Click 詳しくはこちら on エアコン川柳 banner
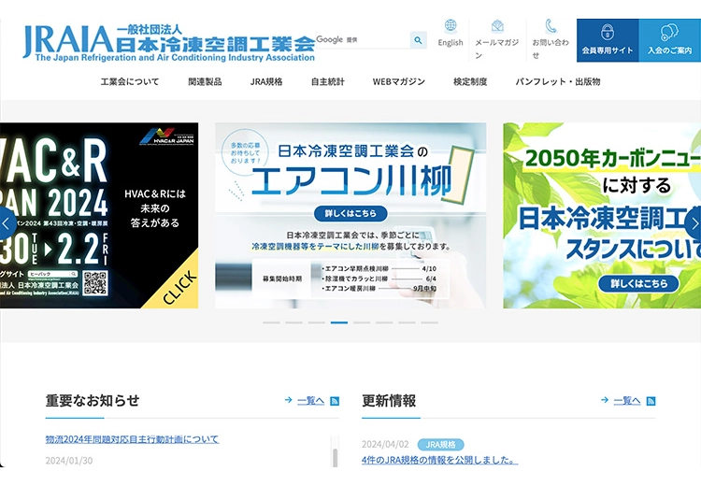Screen dimensions: 701x486 tap(350, 213)
